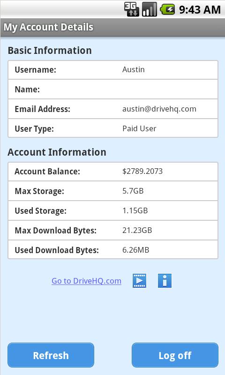This screenshot has width=225, height=375.
Task: Open the Go to DriveHQ.com link
Action: click(x=86, y=281)
